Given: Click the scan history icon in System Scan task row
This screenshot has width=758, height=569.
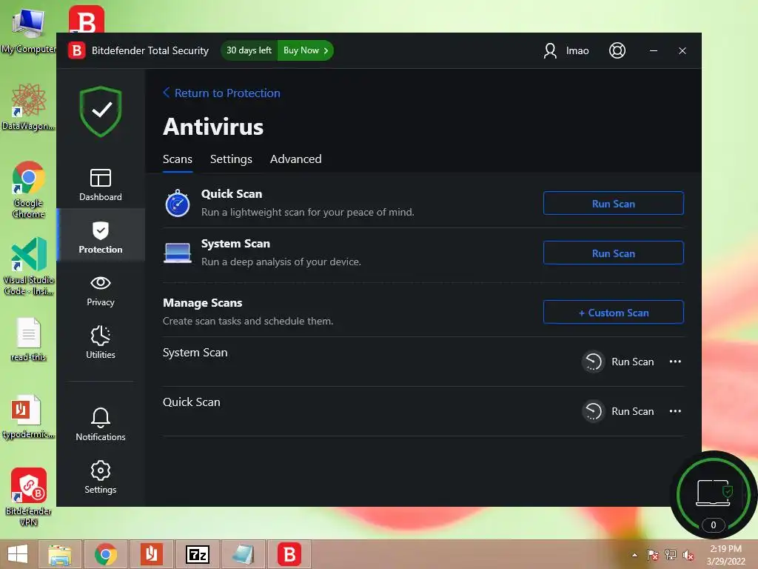Looking at the screenshot, I should coord(593,362).
